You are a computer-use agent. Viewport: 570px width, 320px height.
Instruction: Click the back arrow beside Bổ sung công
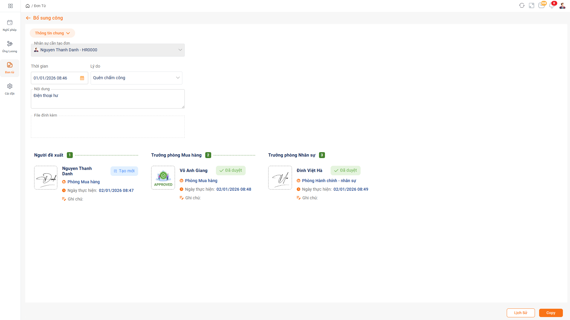tap(28, 18)
